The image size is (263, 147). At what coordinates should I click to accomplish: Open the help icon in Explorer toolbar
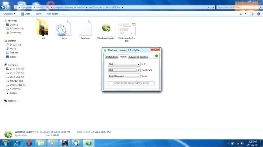[258, 14]
